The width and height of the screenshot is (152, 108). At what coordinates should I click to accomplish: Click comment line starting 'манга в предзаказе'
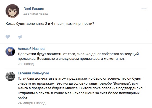click(82, 88)
